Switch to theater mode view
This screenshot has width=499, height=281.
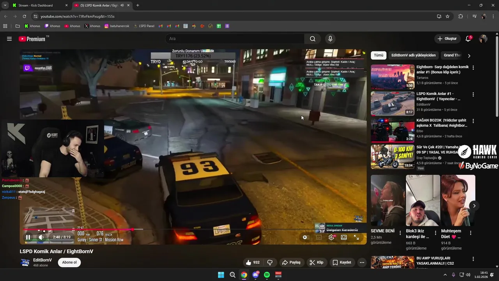344,237
